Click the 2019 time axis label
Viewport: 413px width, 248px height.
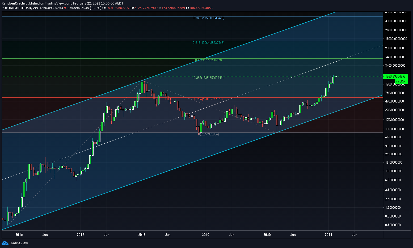pos(206,235)
